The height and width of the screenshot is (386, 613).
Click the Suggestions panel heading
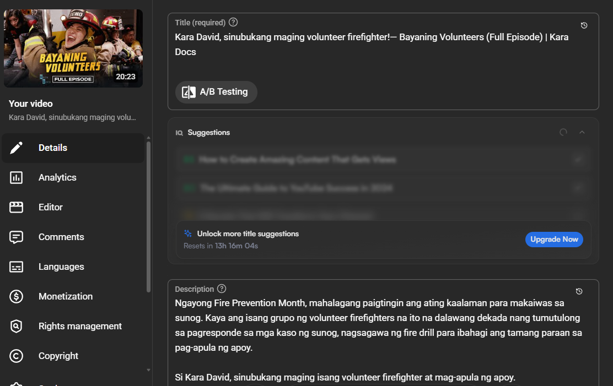(x=209, y=133)
